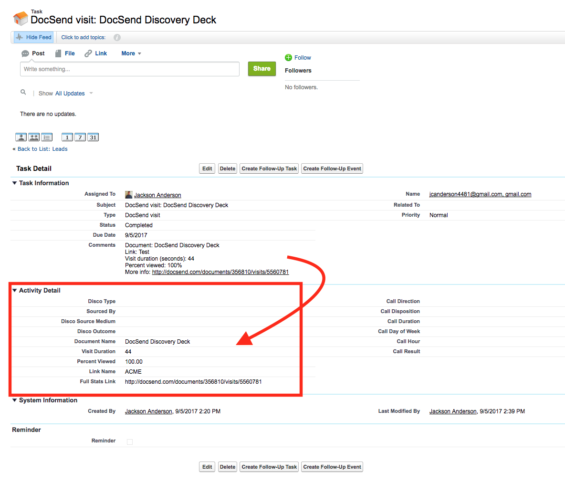Collapse the Task Information section
The height and width of the screenshot is (483, 565).
(14, 183)
